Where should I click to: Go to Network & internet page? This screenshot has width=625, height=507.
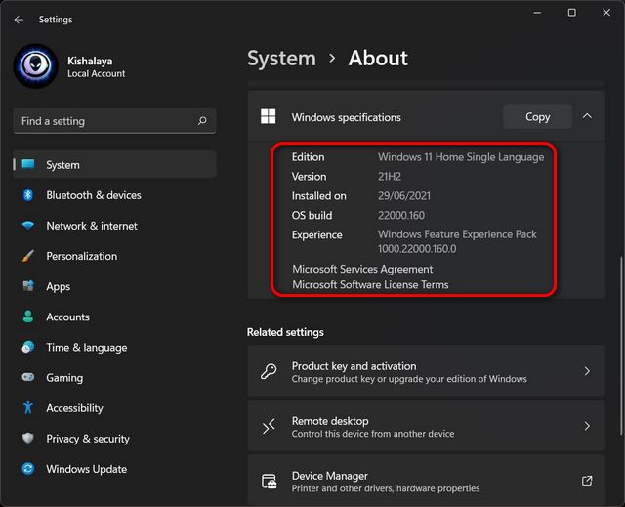(x=115, y=226)
